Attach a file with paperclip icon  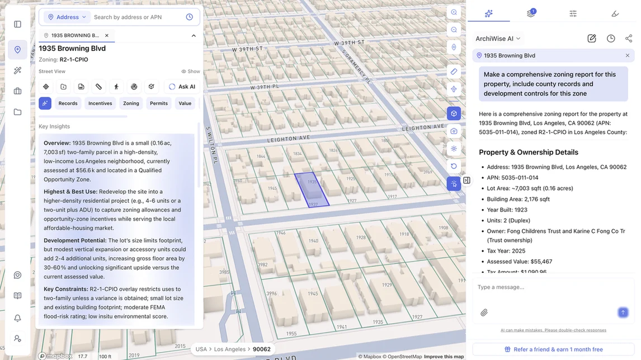484,312
